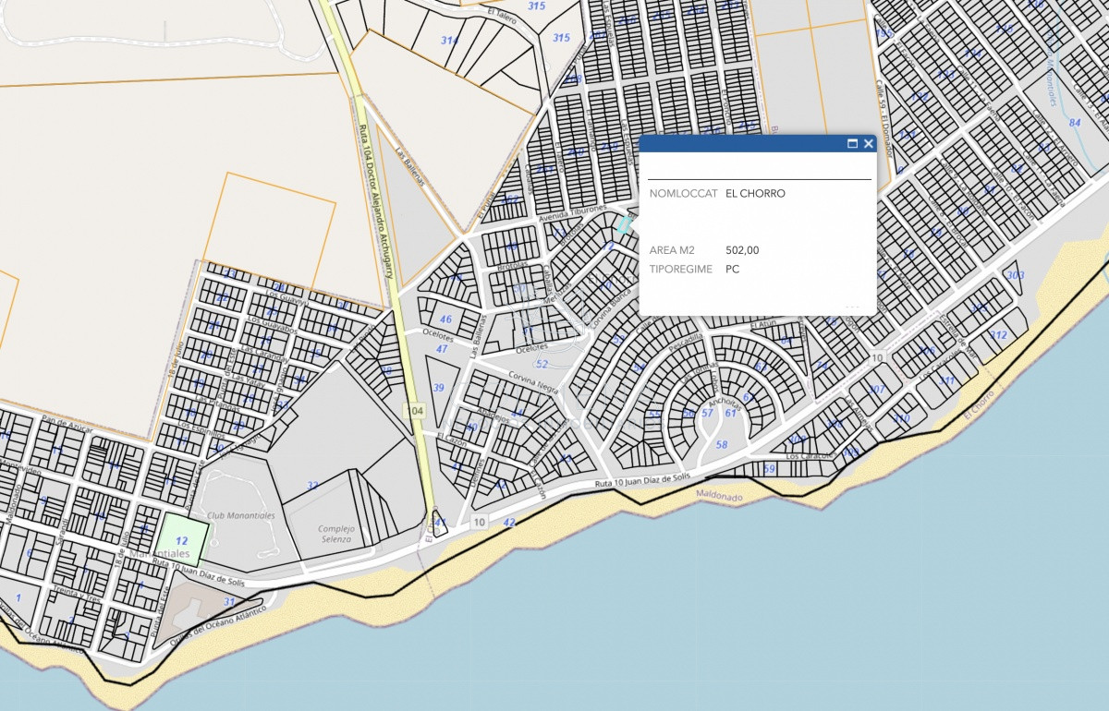Click the Complejo Selenza label
The height and width of the screenshot is (711, 1109).
pos(336,534)
